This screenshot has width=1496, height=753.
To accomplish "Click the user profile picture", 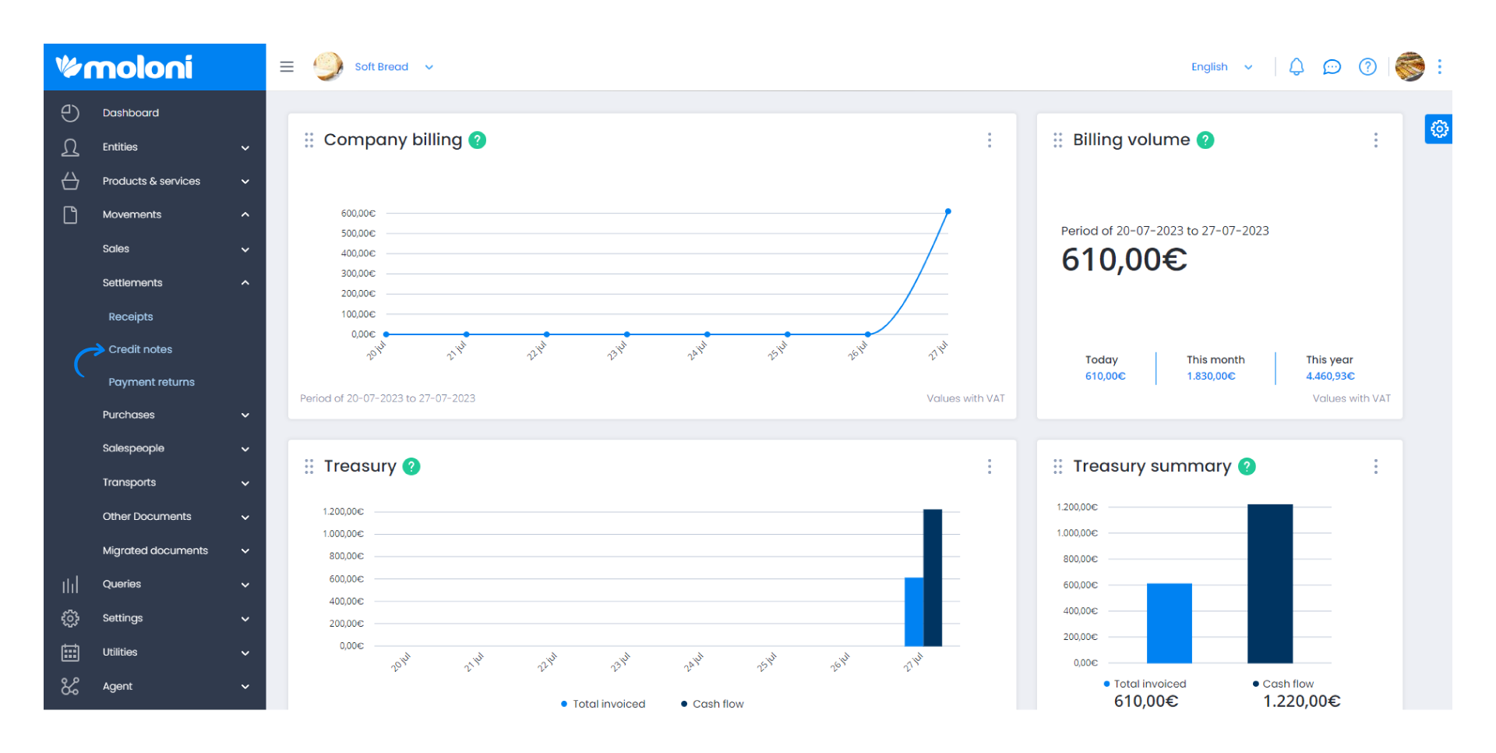I will coord(1410,67).
